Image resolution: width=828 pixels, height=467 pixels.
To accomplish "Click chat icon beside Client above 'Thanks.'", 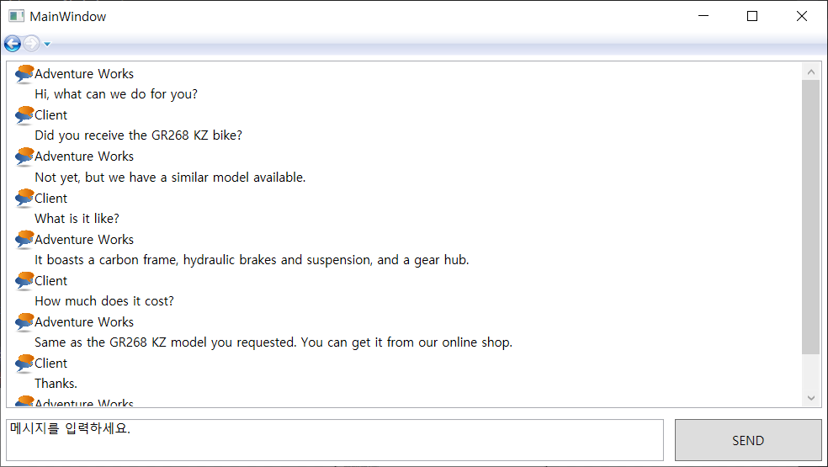I will click(24, 363).
